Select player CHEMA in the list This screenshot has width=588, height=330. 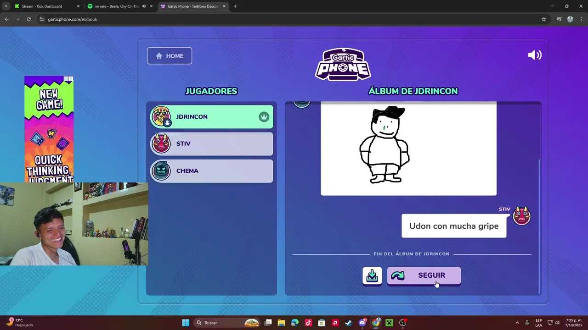(x=212, y=171)
